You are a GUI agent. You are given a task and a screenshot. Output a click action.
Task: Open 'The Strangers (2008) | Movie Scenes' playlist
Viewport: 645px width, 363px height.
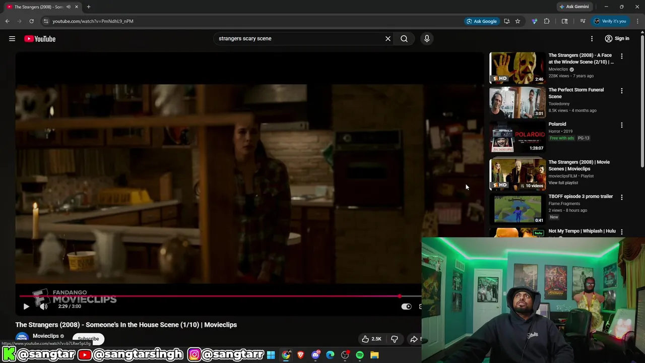[x=579, y=165]
